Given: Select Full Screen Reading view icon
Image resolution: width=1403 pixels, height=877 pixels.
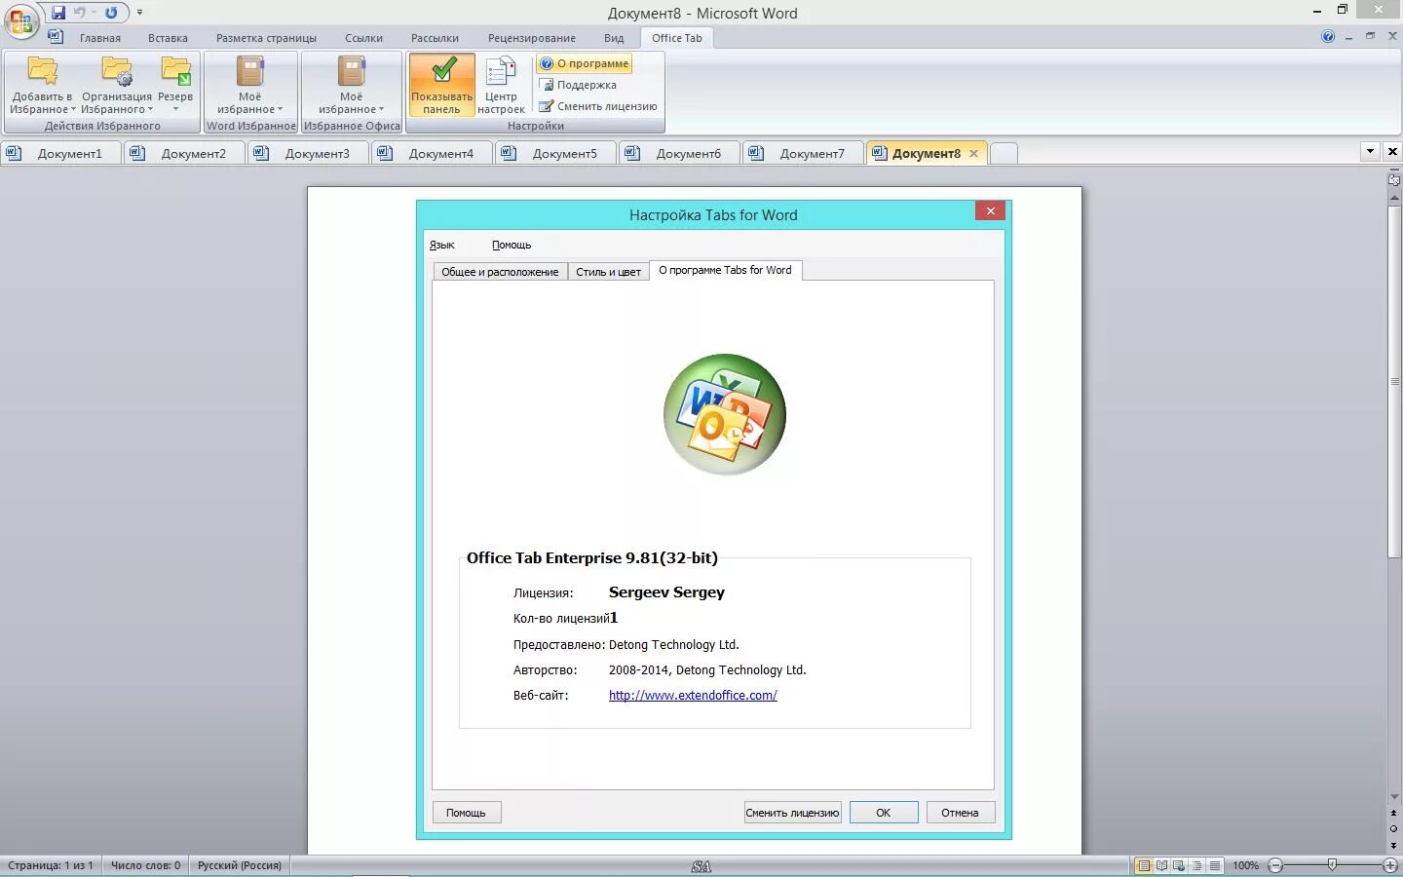Looking at the screenshot, I should click(1161, 865).
